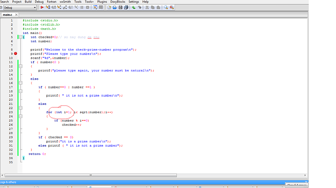Click the scanf("%d",&number) line
The height and width of the screenshot is (188, 336).
pyautogui.click(x=50, y=58)
